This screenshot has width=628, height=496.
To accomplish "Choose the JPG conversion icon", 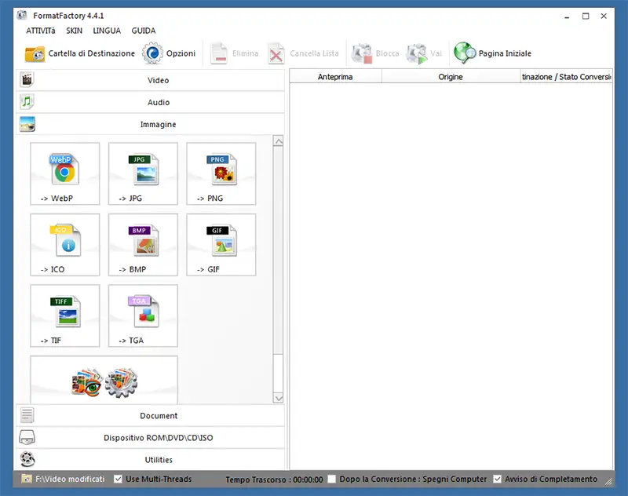I will tap(144, 169).
